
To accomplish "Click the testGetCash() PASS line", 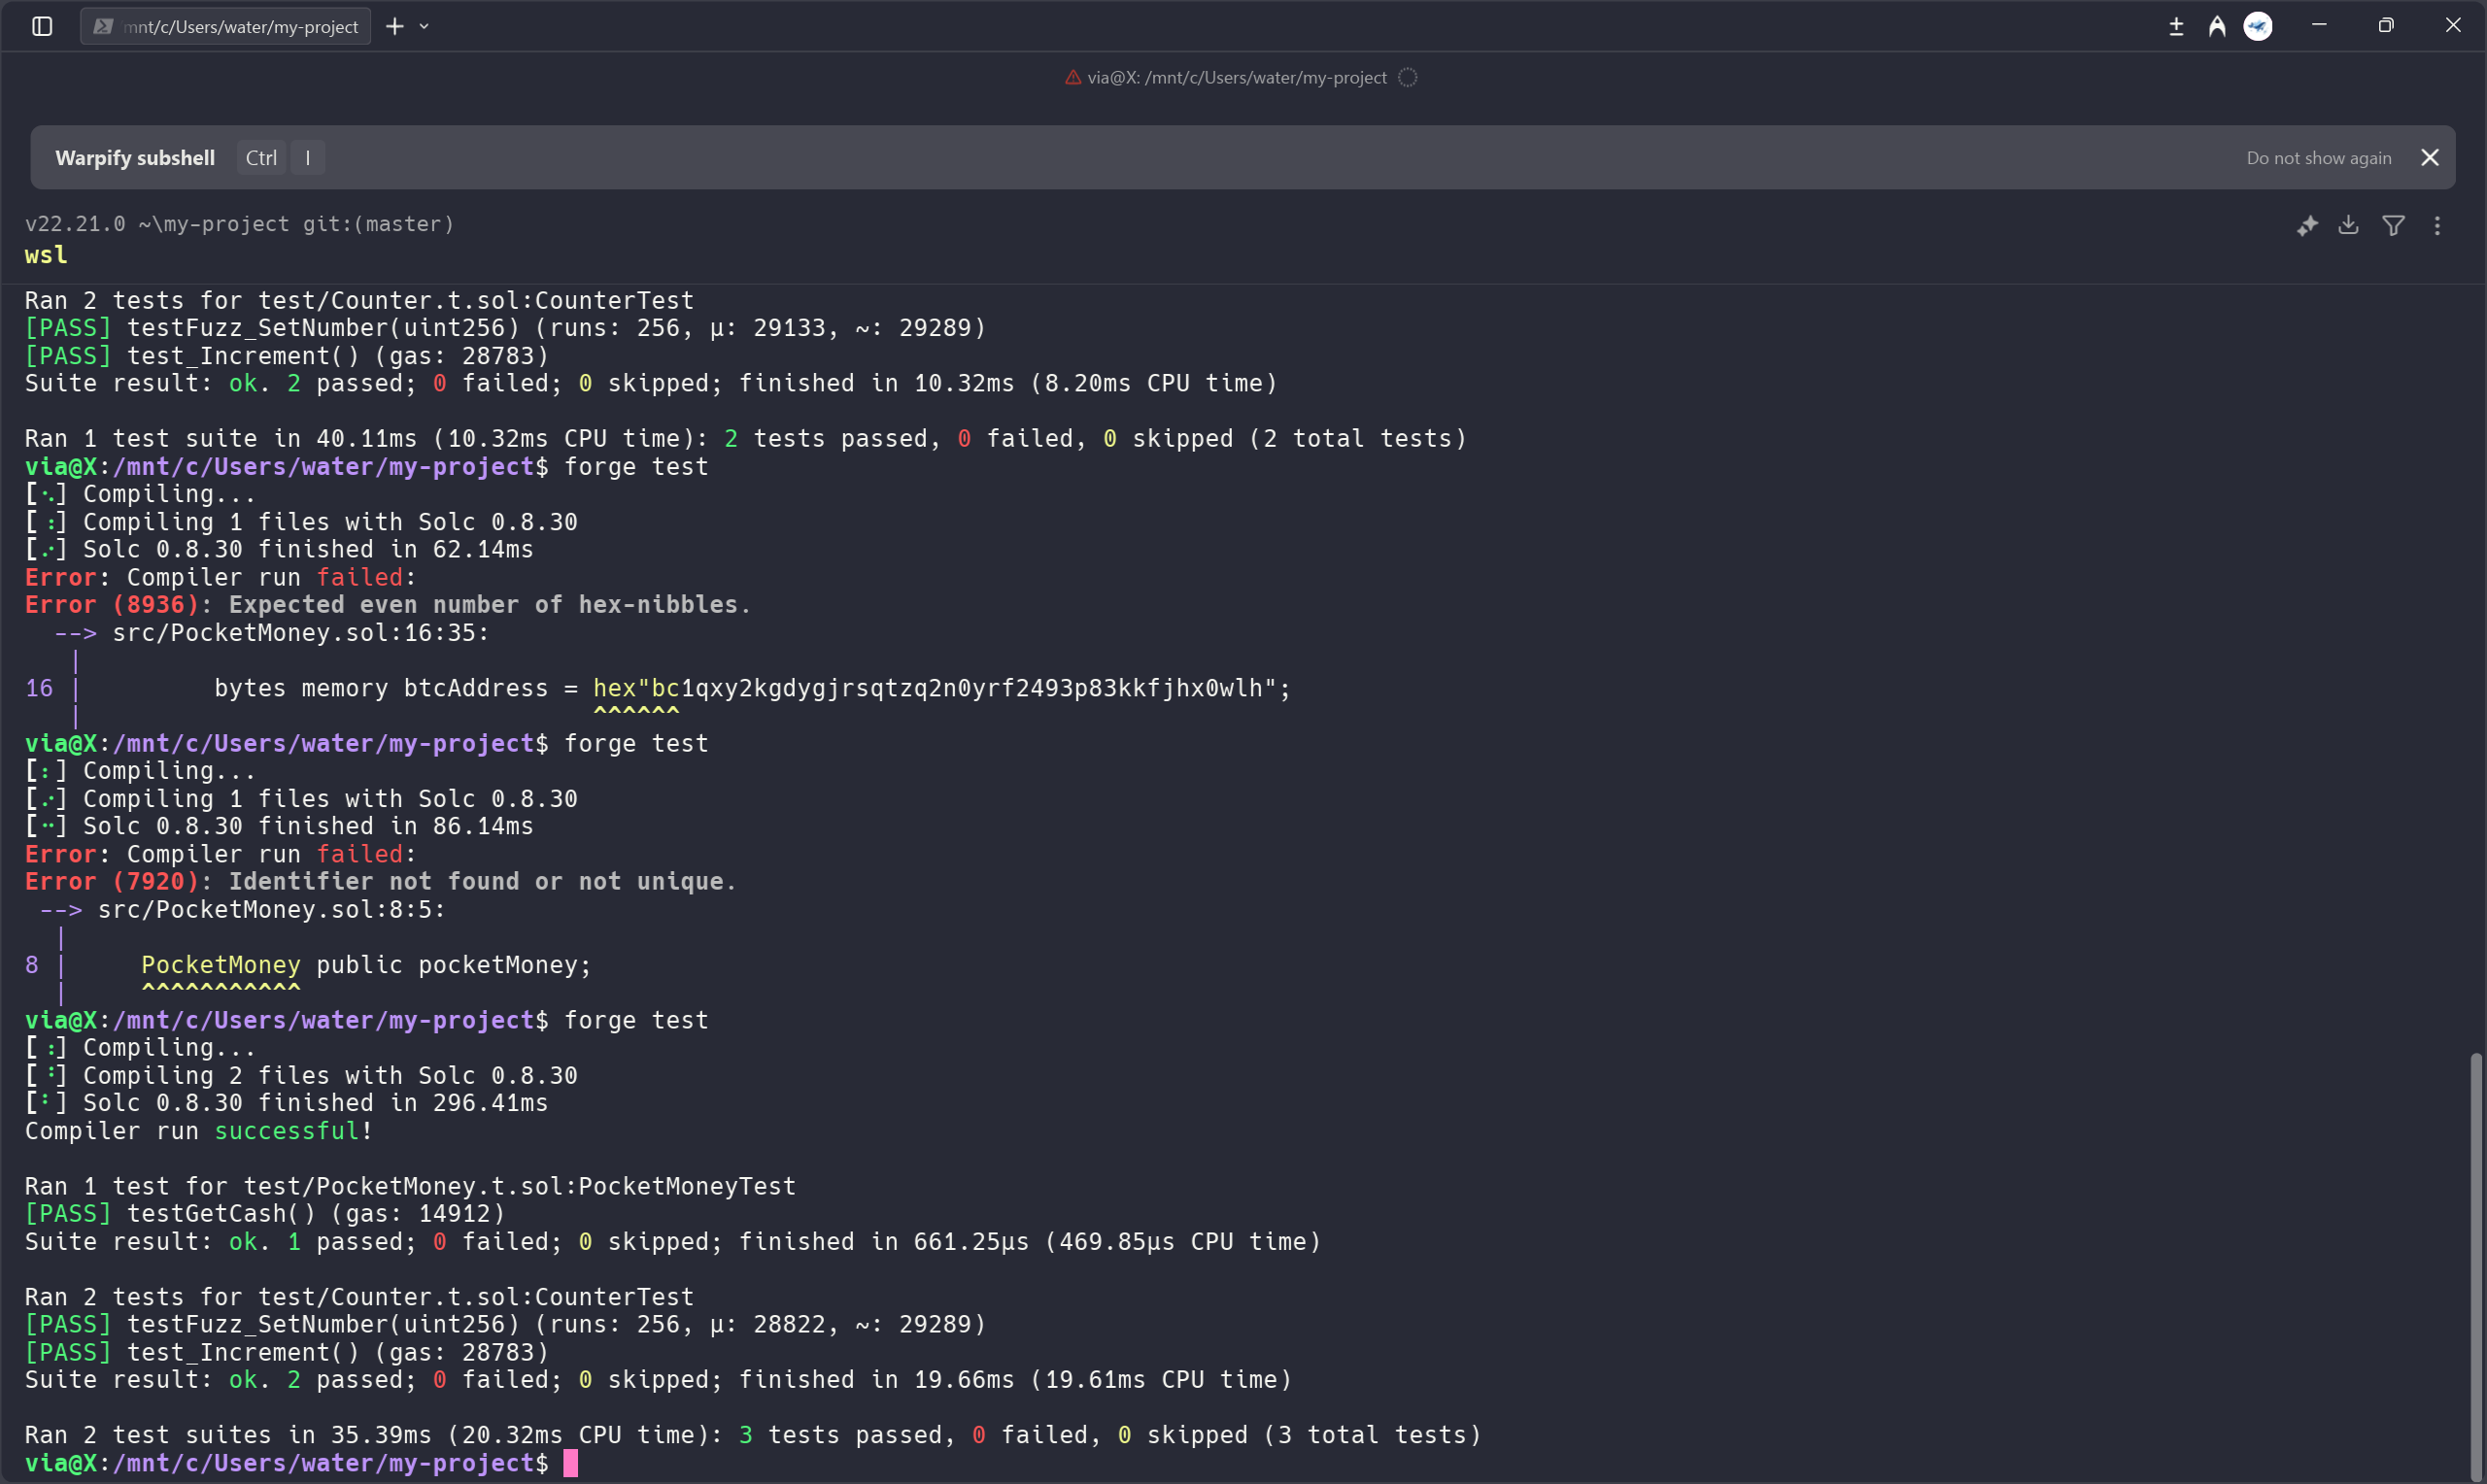I will pyautogui.click(x=265, y=1214).
